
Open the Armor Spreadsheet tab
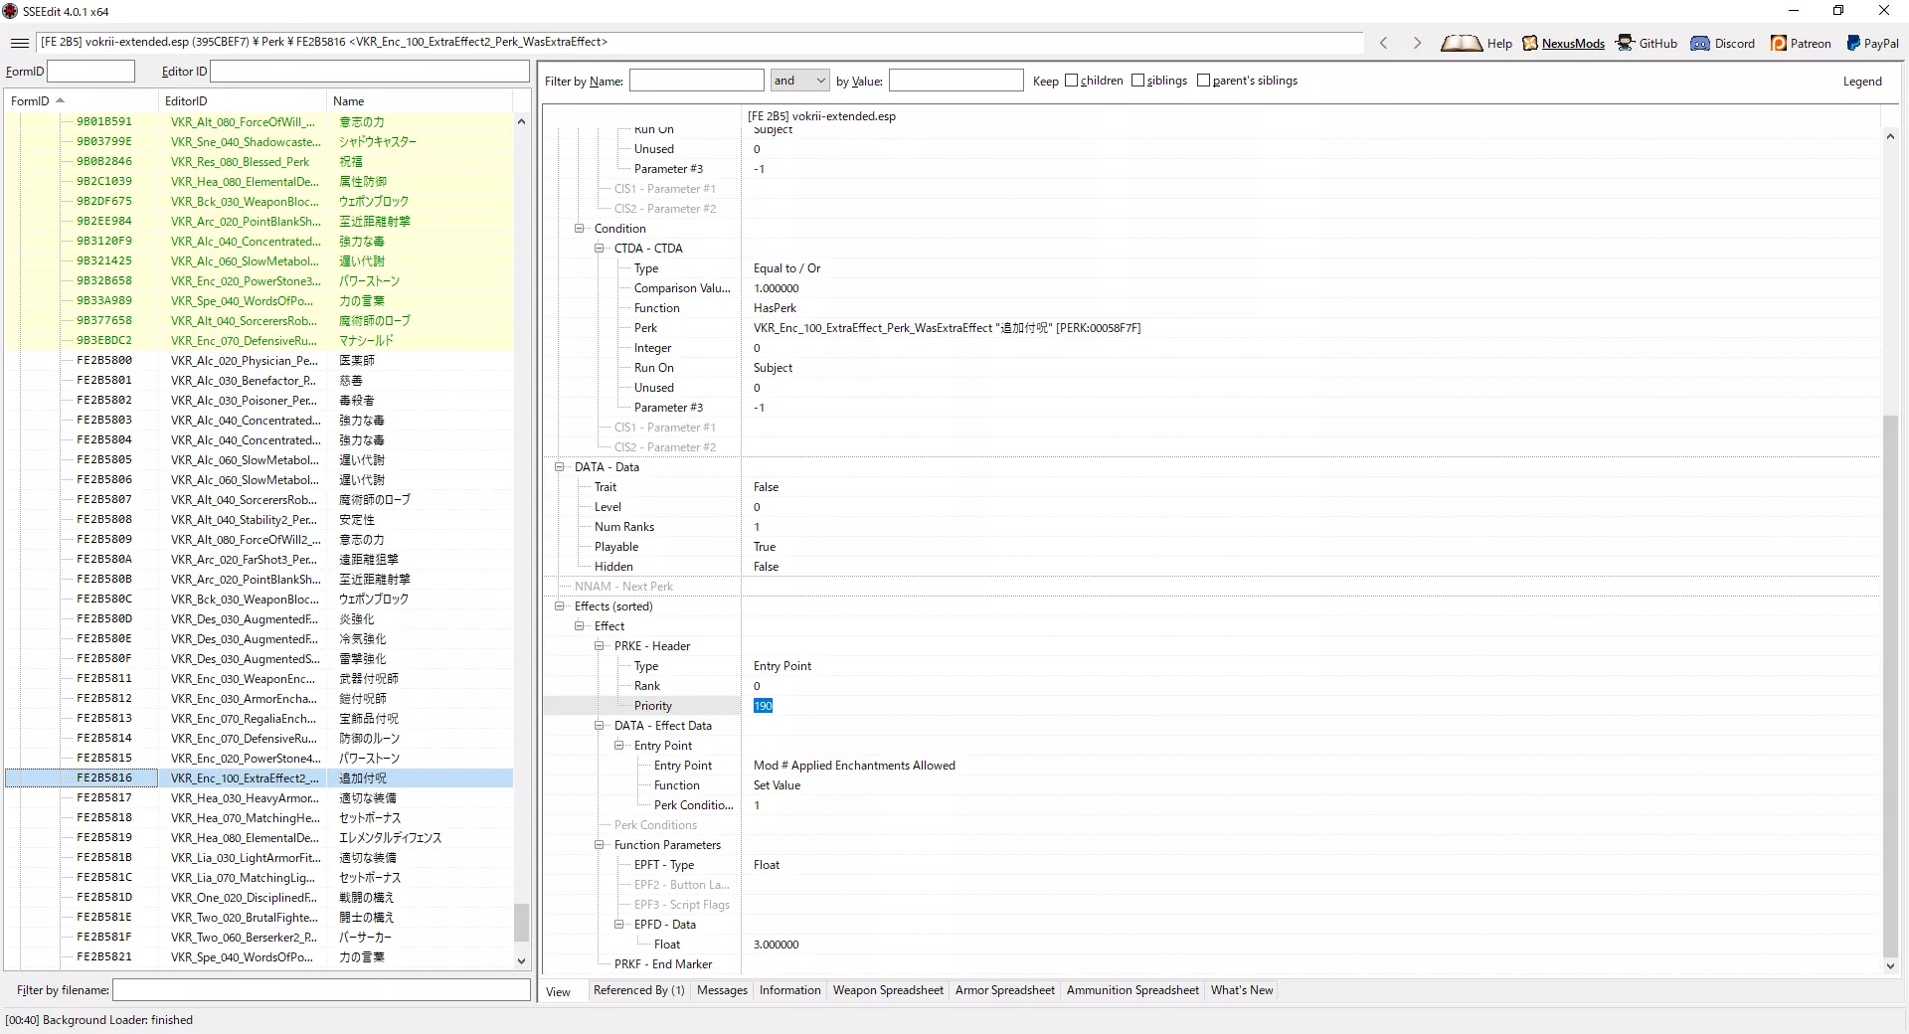(1005, 990)
